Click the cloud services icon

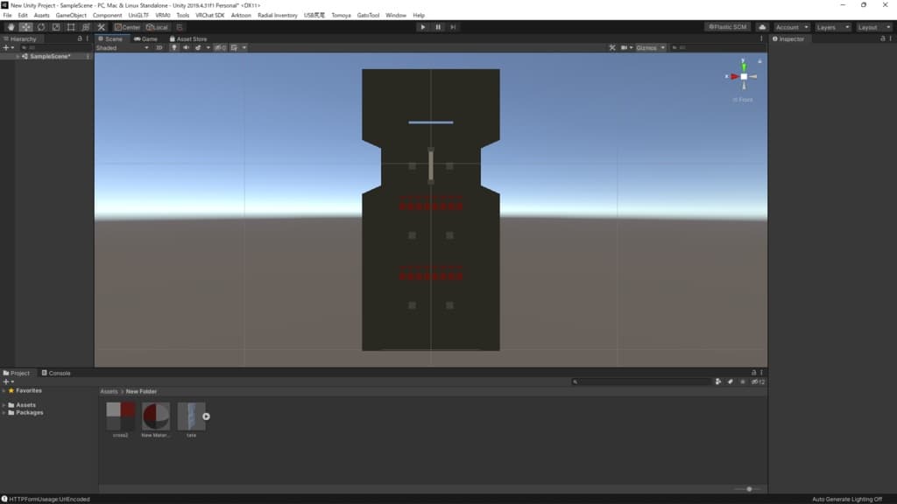coord(761,27)
